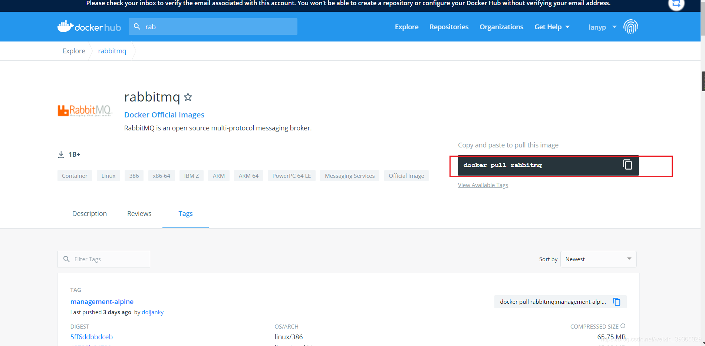Click the IBM Z architecture chip

point(191,176)
